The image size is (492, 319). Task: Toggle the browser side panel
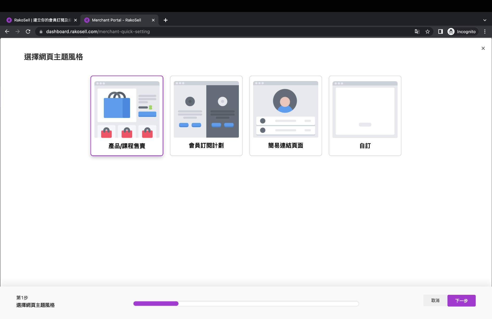click(440, 31)
